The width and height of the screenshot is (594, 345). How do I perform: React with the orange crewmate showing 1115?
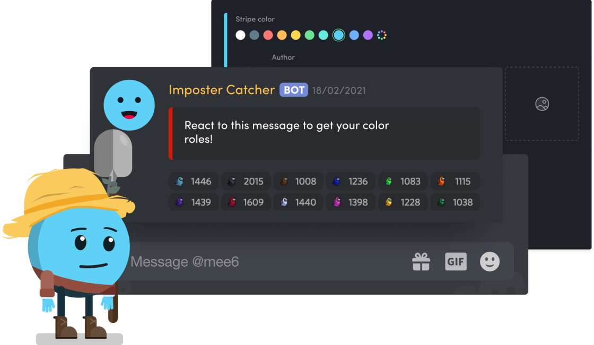click(x=456, y=181)
